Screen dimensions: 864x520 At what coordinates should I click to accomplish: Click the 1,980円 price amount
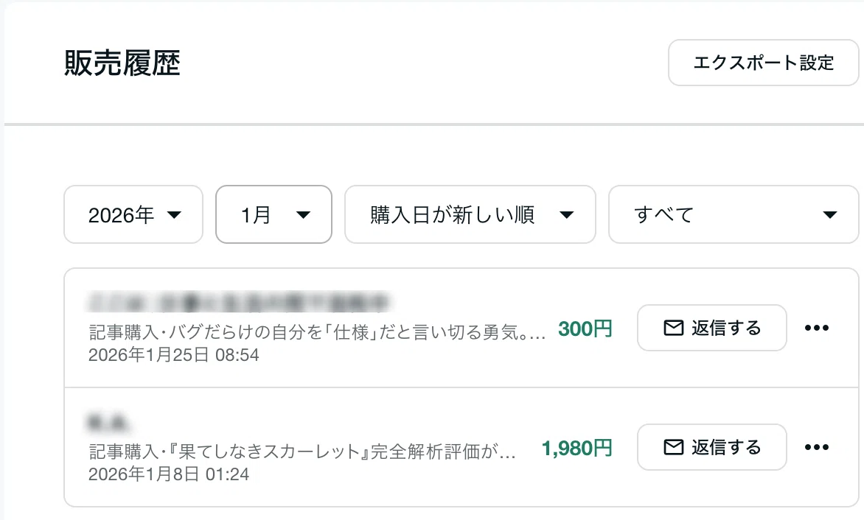click(x=577, y=449)
